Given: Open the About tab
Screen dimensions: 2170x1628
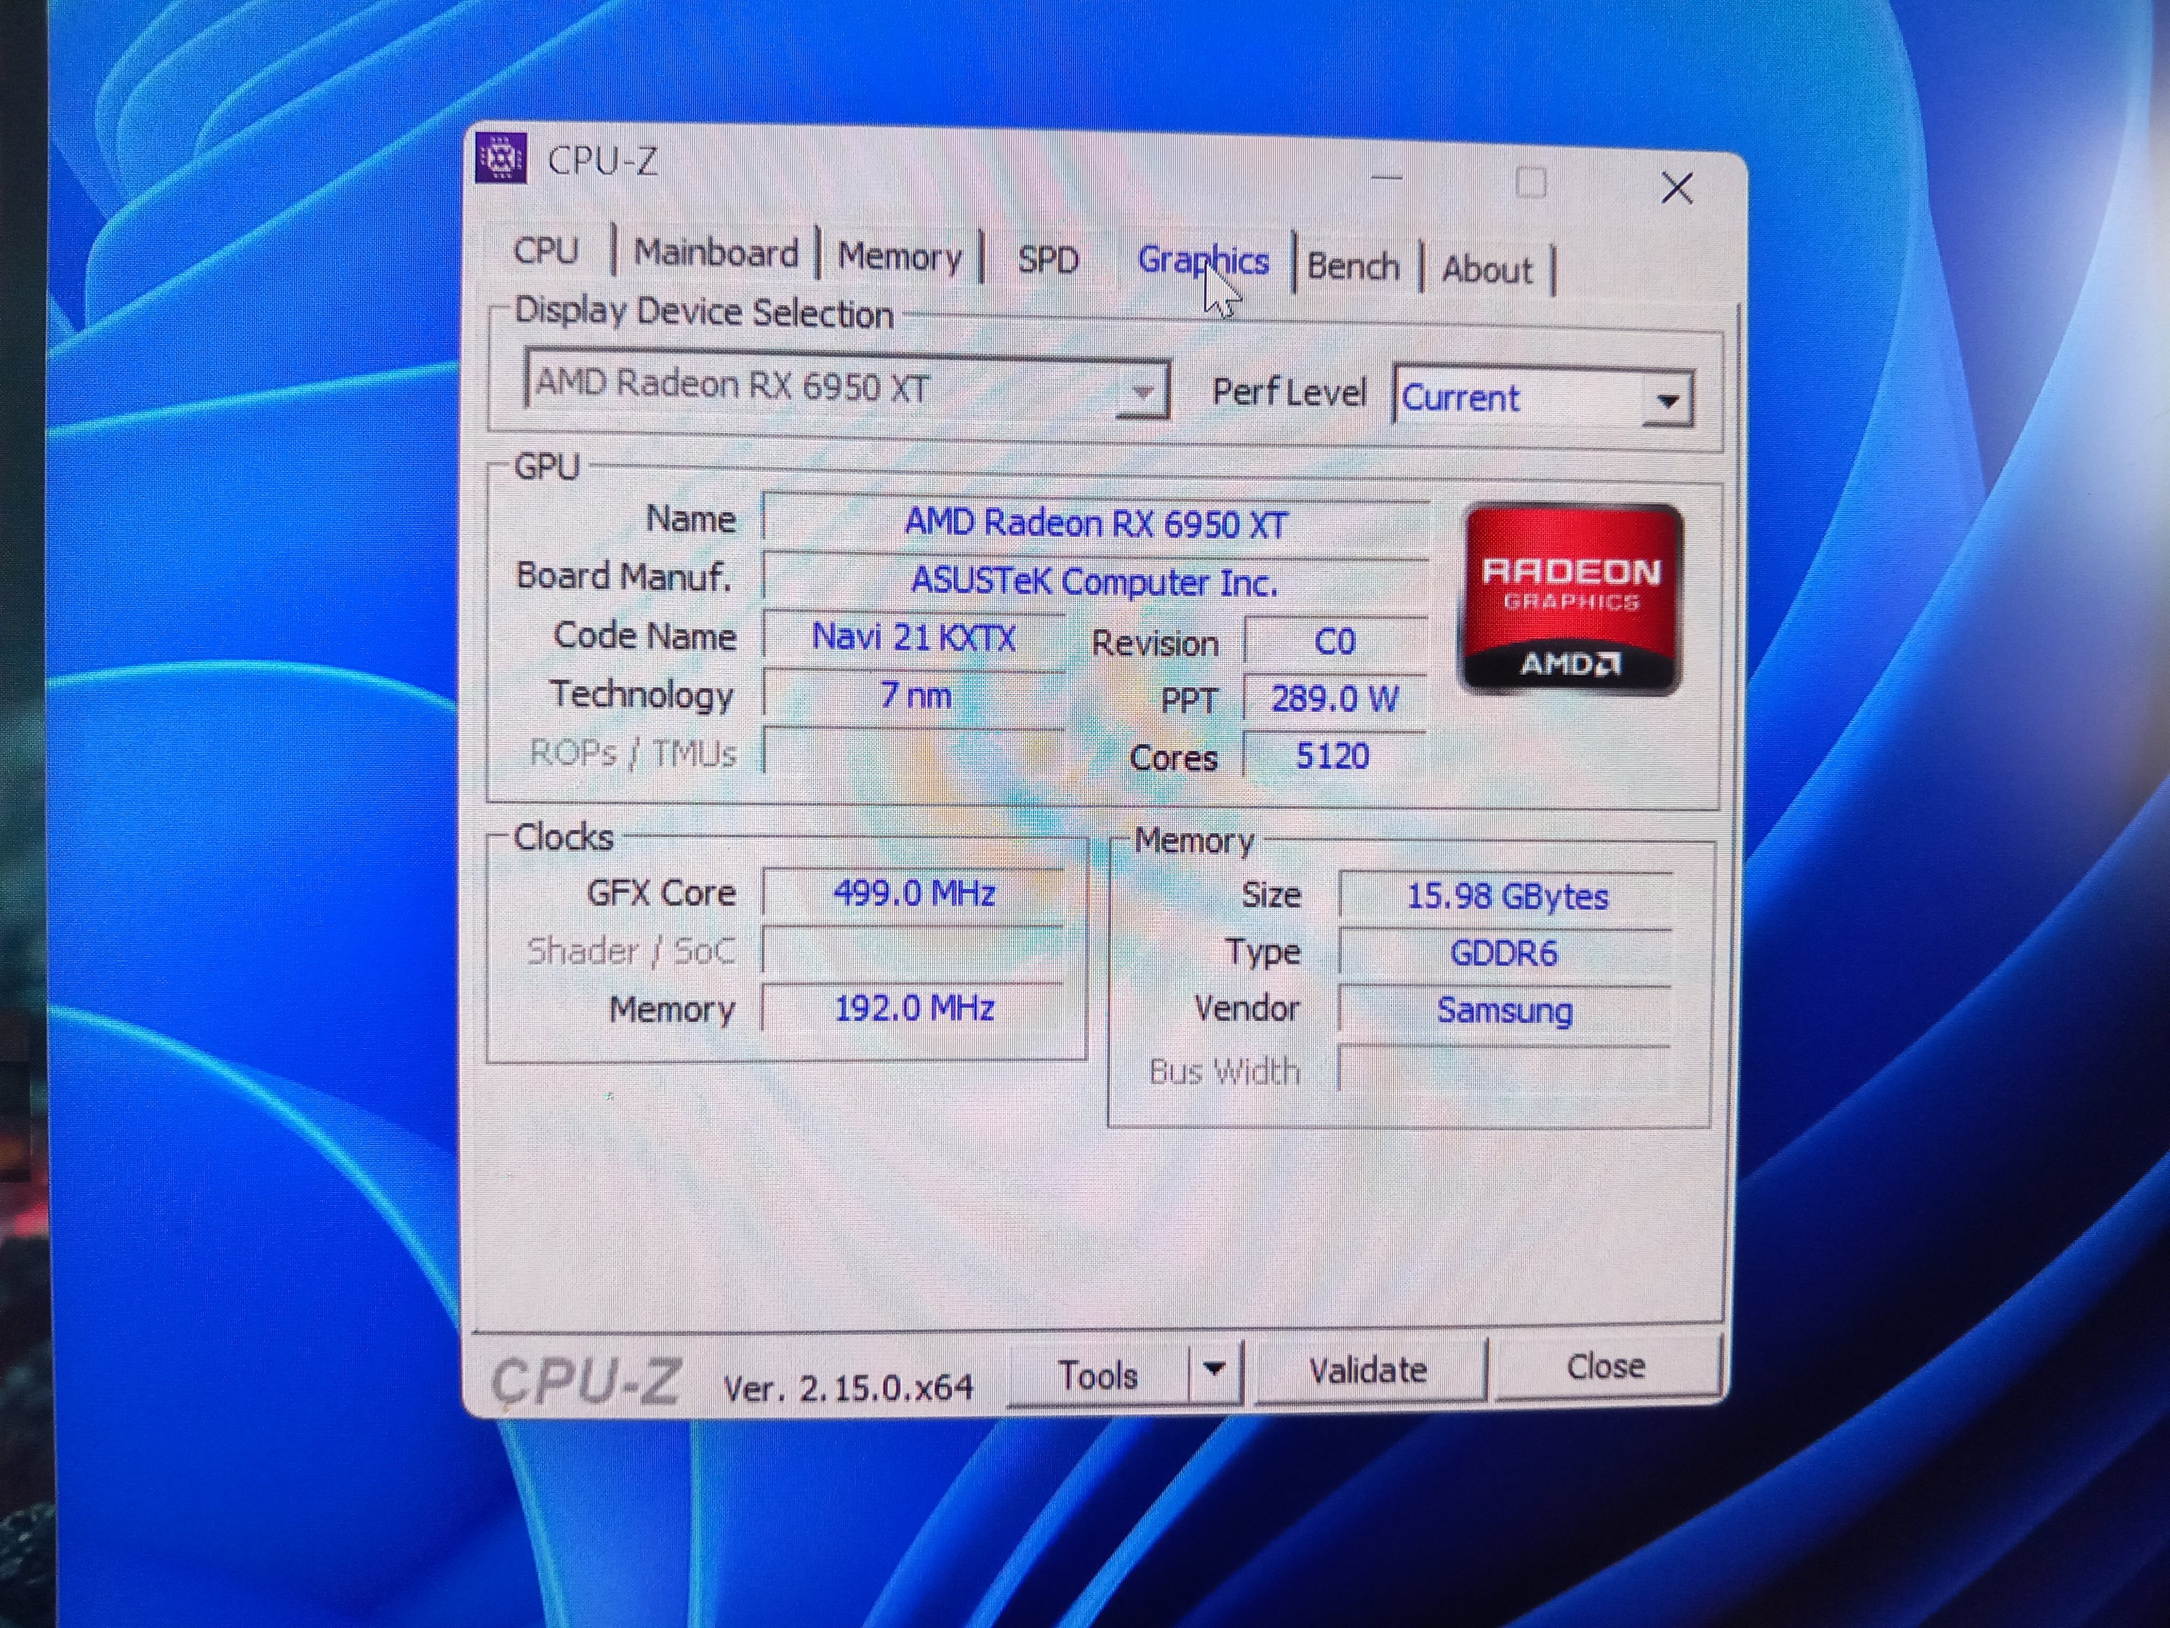Looking at the screenshot, I should coord(1486,269).
